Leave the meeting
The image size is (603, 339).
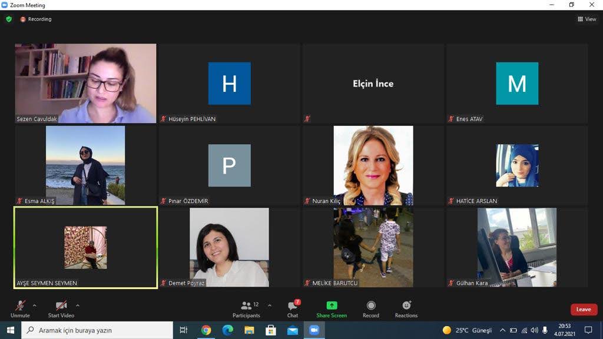(x=584, y=310)
